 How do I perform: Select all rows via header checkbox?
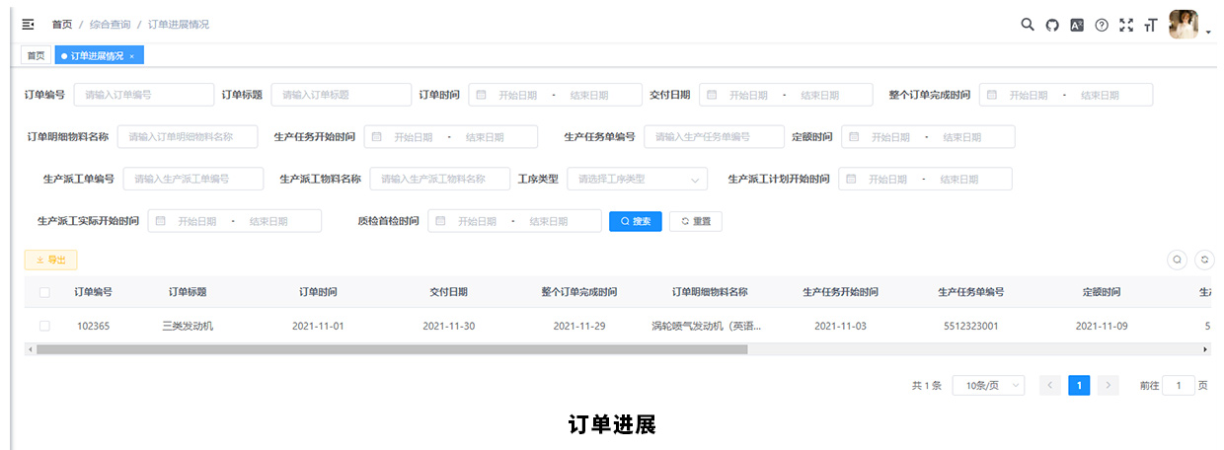point(44,292)
